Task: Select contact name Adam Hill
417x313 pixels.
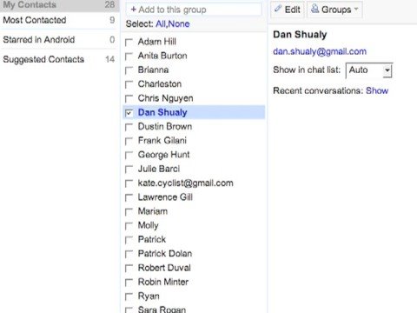Action: [157, 42]
